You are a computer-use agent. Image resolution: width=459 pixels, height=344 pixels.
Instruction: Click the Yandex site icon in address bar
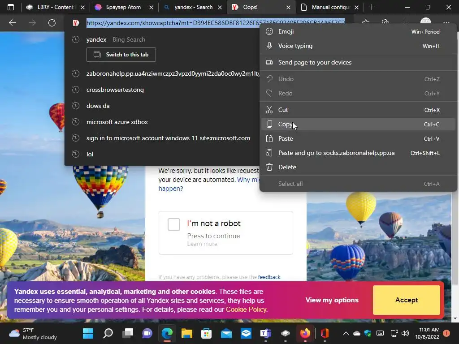click(76, 23)
